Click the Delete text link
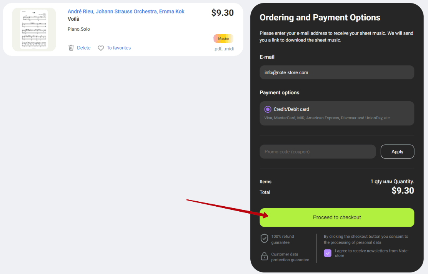This screenshot has height=274, width=428. [83, 48]
